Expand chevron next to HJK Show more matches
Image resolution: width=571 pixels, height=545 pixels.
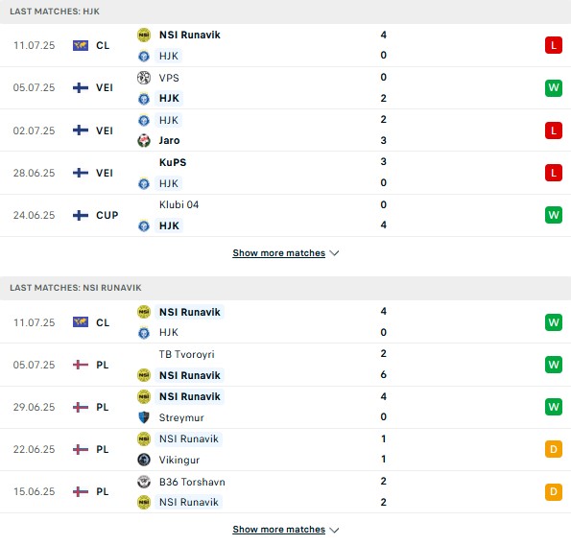(334, 253)
